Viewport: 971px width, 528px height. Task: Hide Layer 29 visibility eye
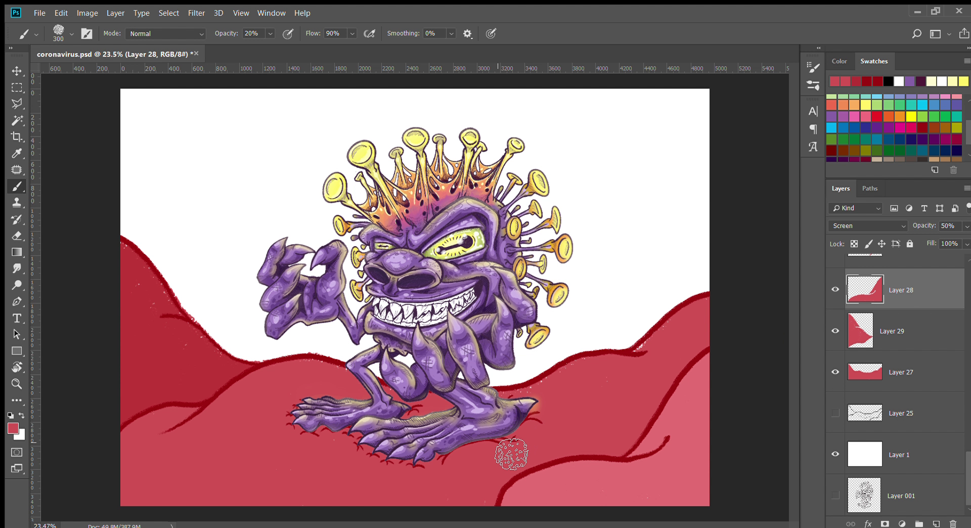coord(835,331)
